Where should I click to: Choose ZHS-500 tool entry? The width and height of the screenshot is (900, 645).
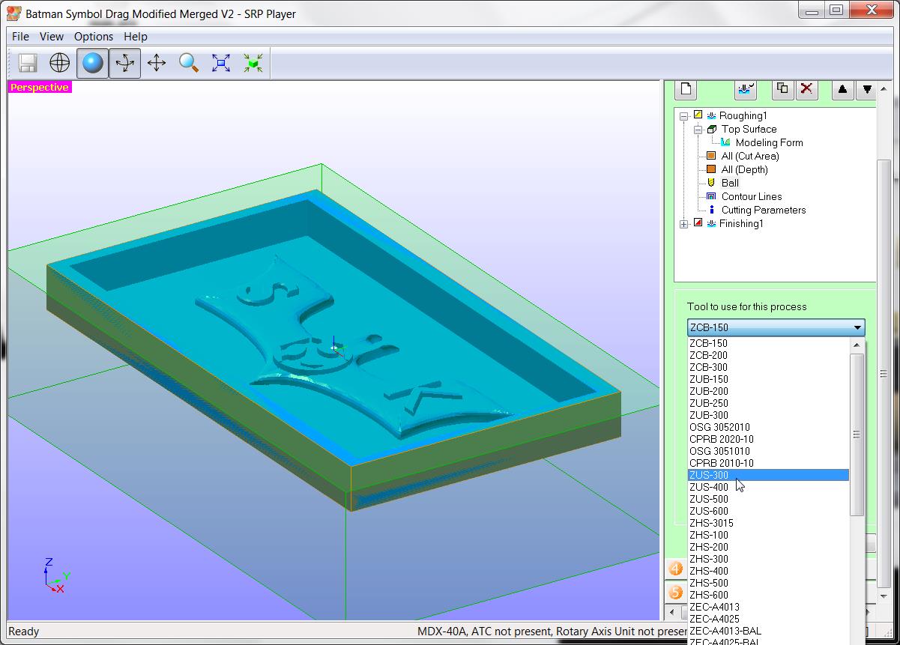(x=769, y=583)
